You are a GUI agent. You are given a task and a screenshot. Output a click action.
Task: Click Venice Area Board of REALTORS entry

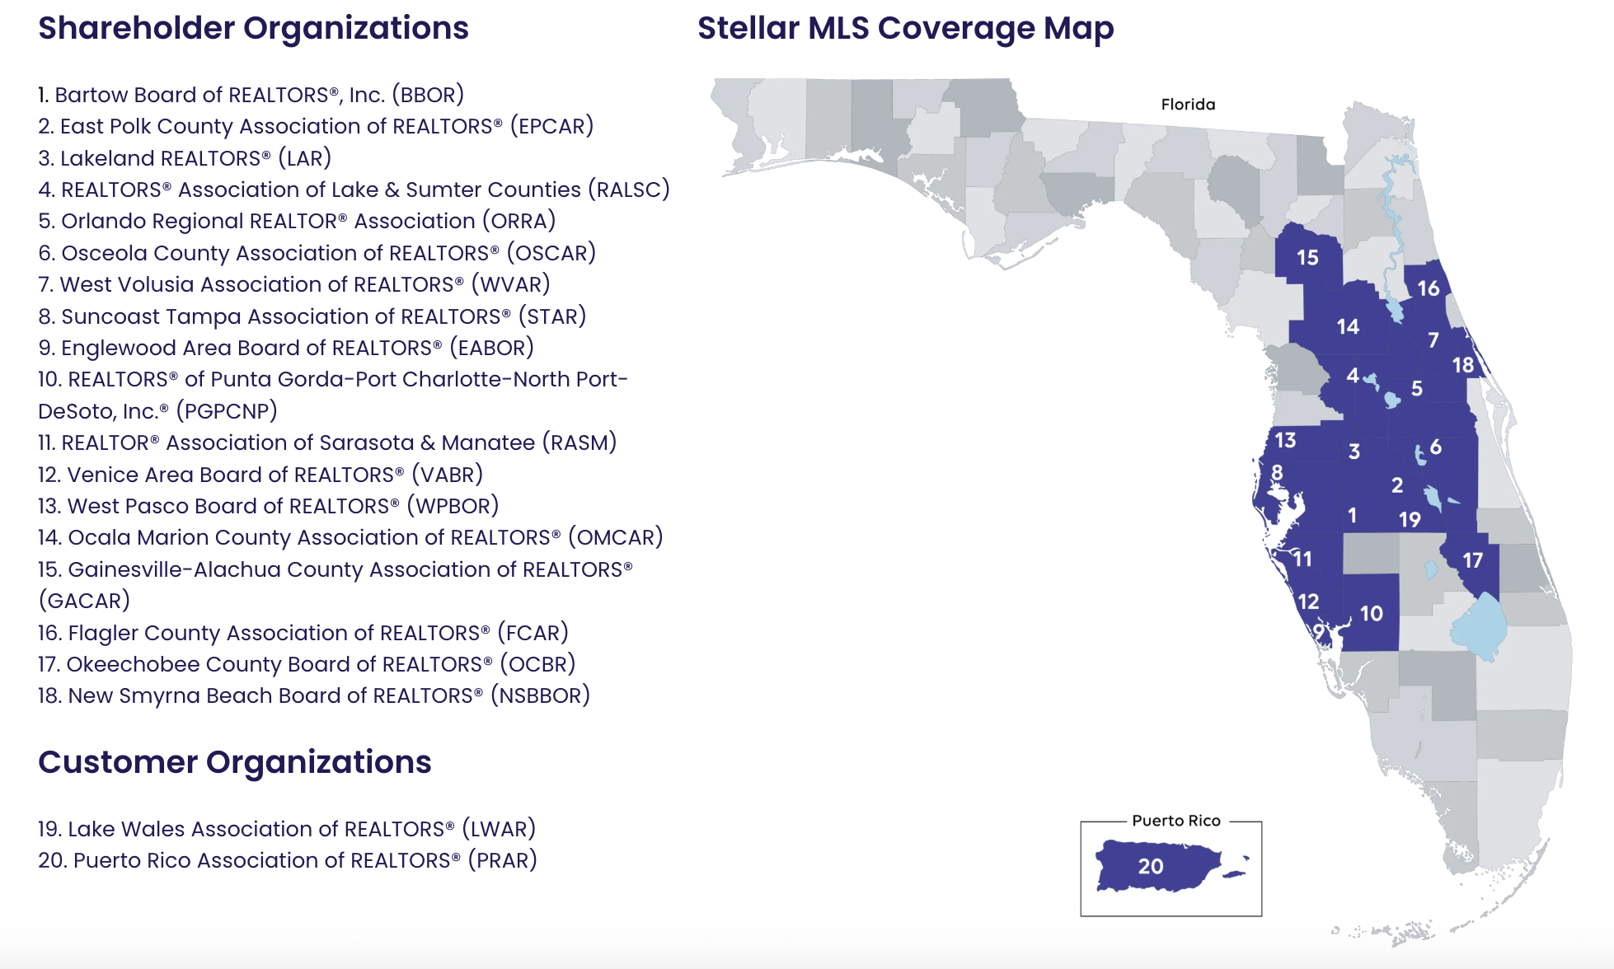(x=260, y=475)
